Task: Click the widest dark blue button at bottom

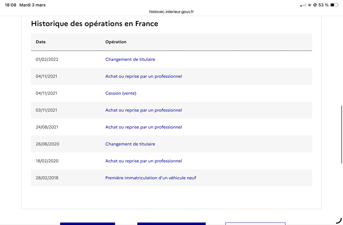Action: (171, 224)
